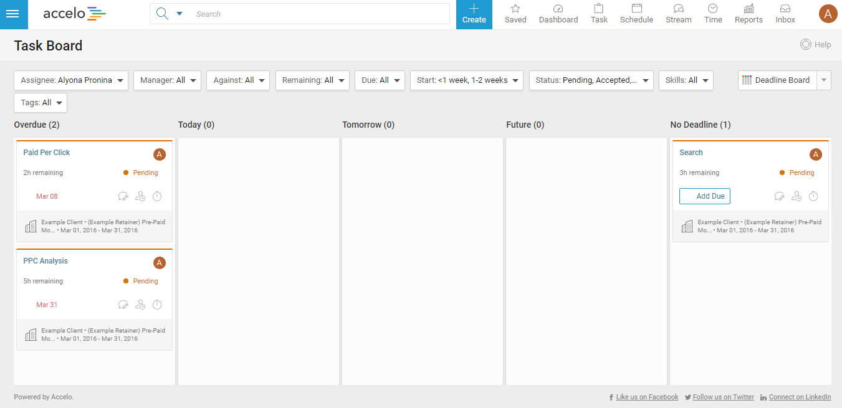Click the accelo logo
Viewport: 842px width, 408px height.
pyautogui.click(x=74, y=14)
